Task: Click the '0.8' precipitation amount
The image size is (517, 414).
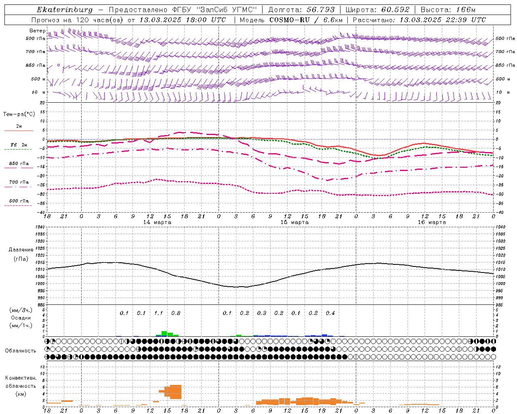Action: pos(176,313)
